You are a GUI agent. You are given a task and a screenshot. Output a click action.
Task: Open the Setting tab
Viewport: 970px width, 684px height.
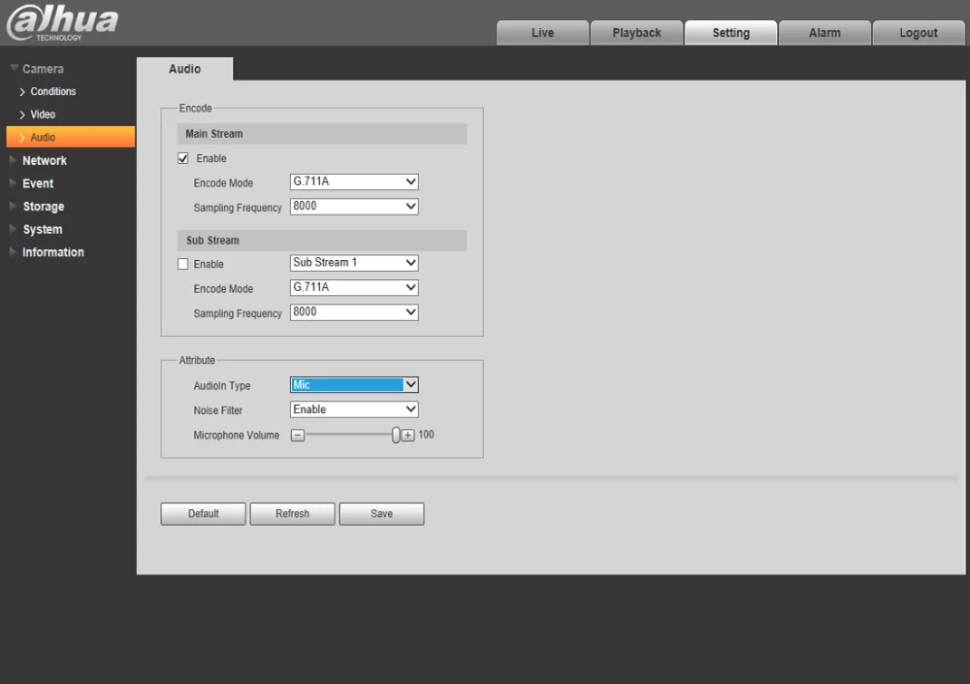coord(730,33)
